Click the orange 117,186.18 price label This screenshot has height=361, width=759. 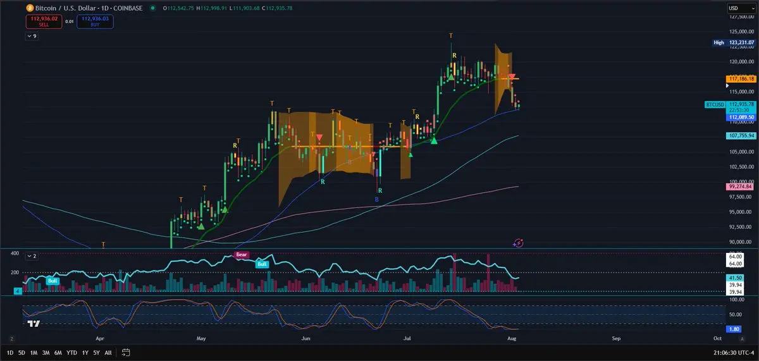(741, 79)
